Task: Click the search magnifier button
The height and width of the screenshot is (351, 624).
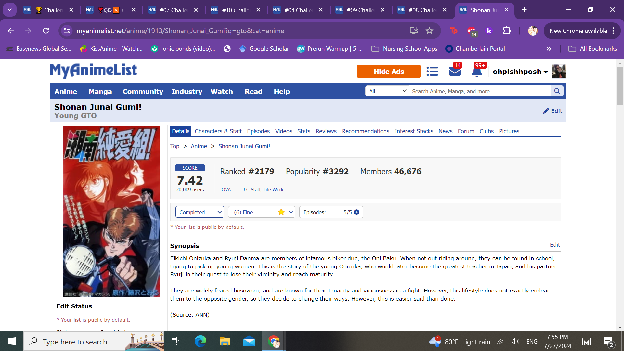Action: point(557,91)
